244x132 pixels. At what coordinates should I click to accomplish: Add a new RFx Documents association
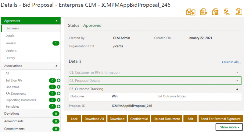(x=59, y=94)
